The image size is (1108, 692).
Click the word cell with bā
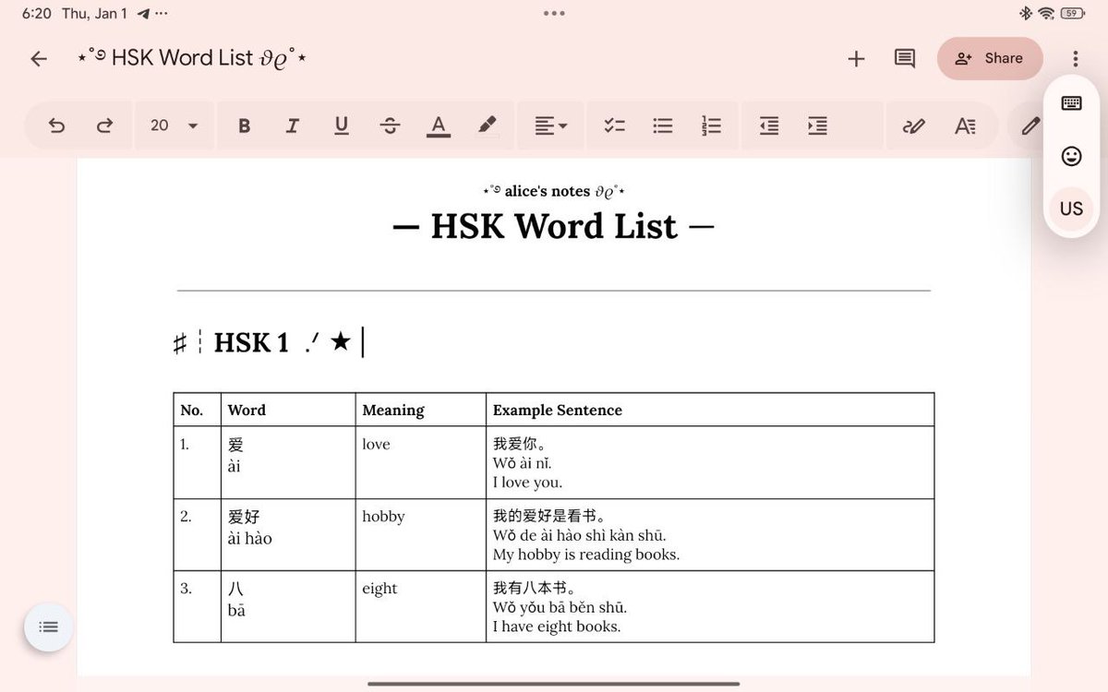click(x=288, y=606)
